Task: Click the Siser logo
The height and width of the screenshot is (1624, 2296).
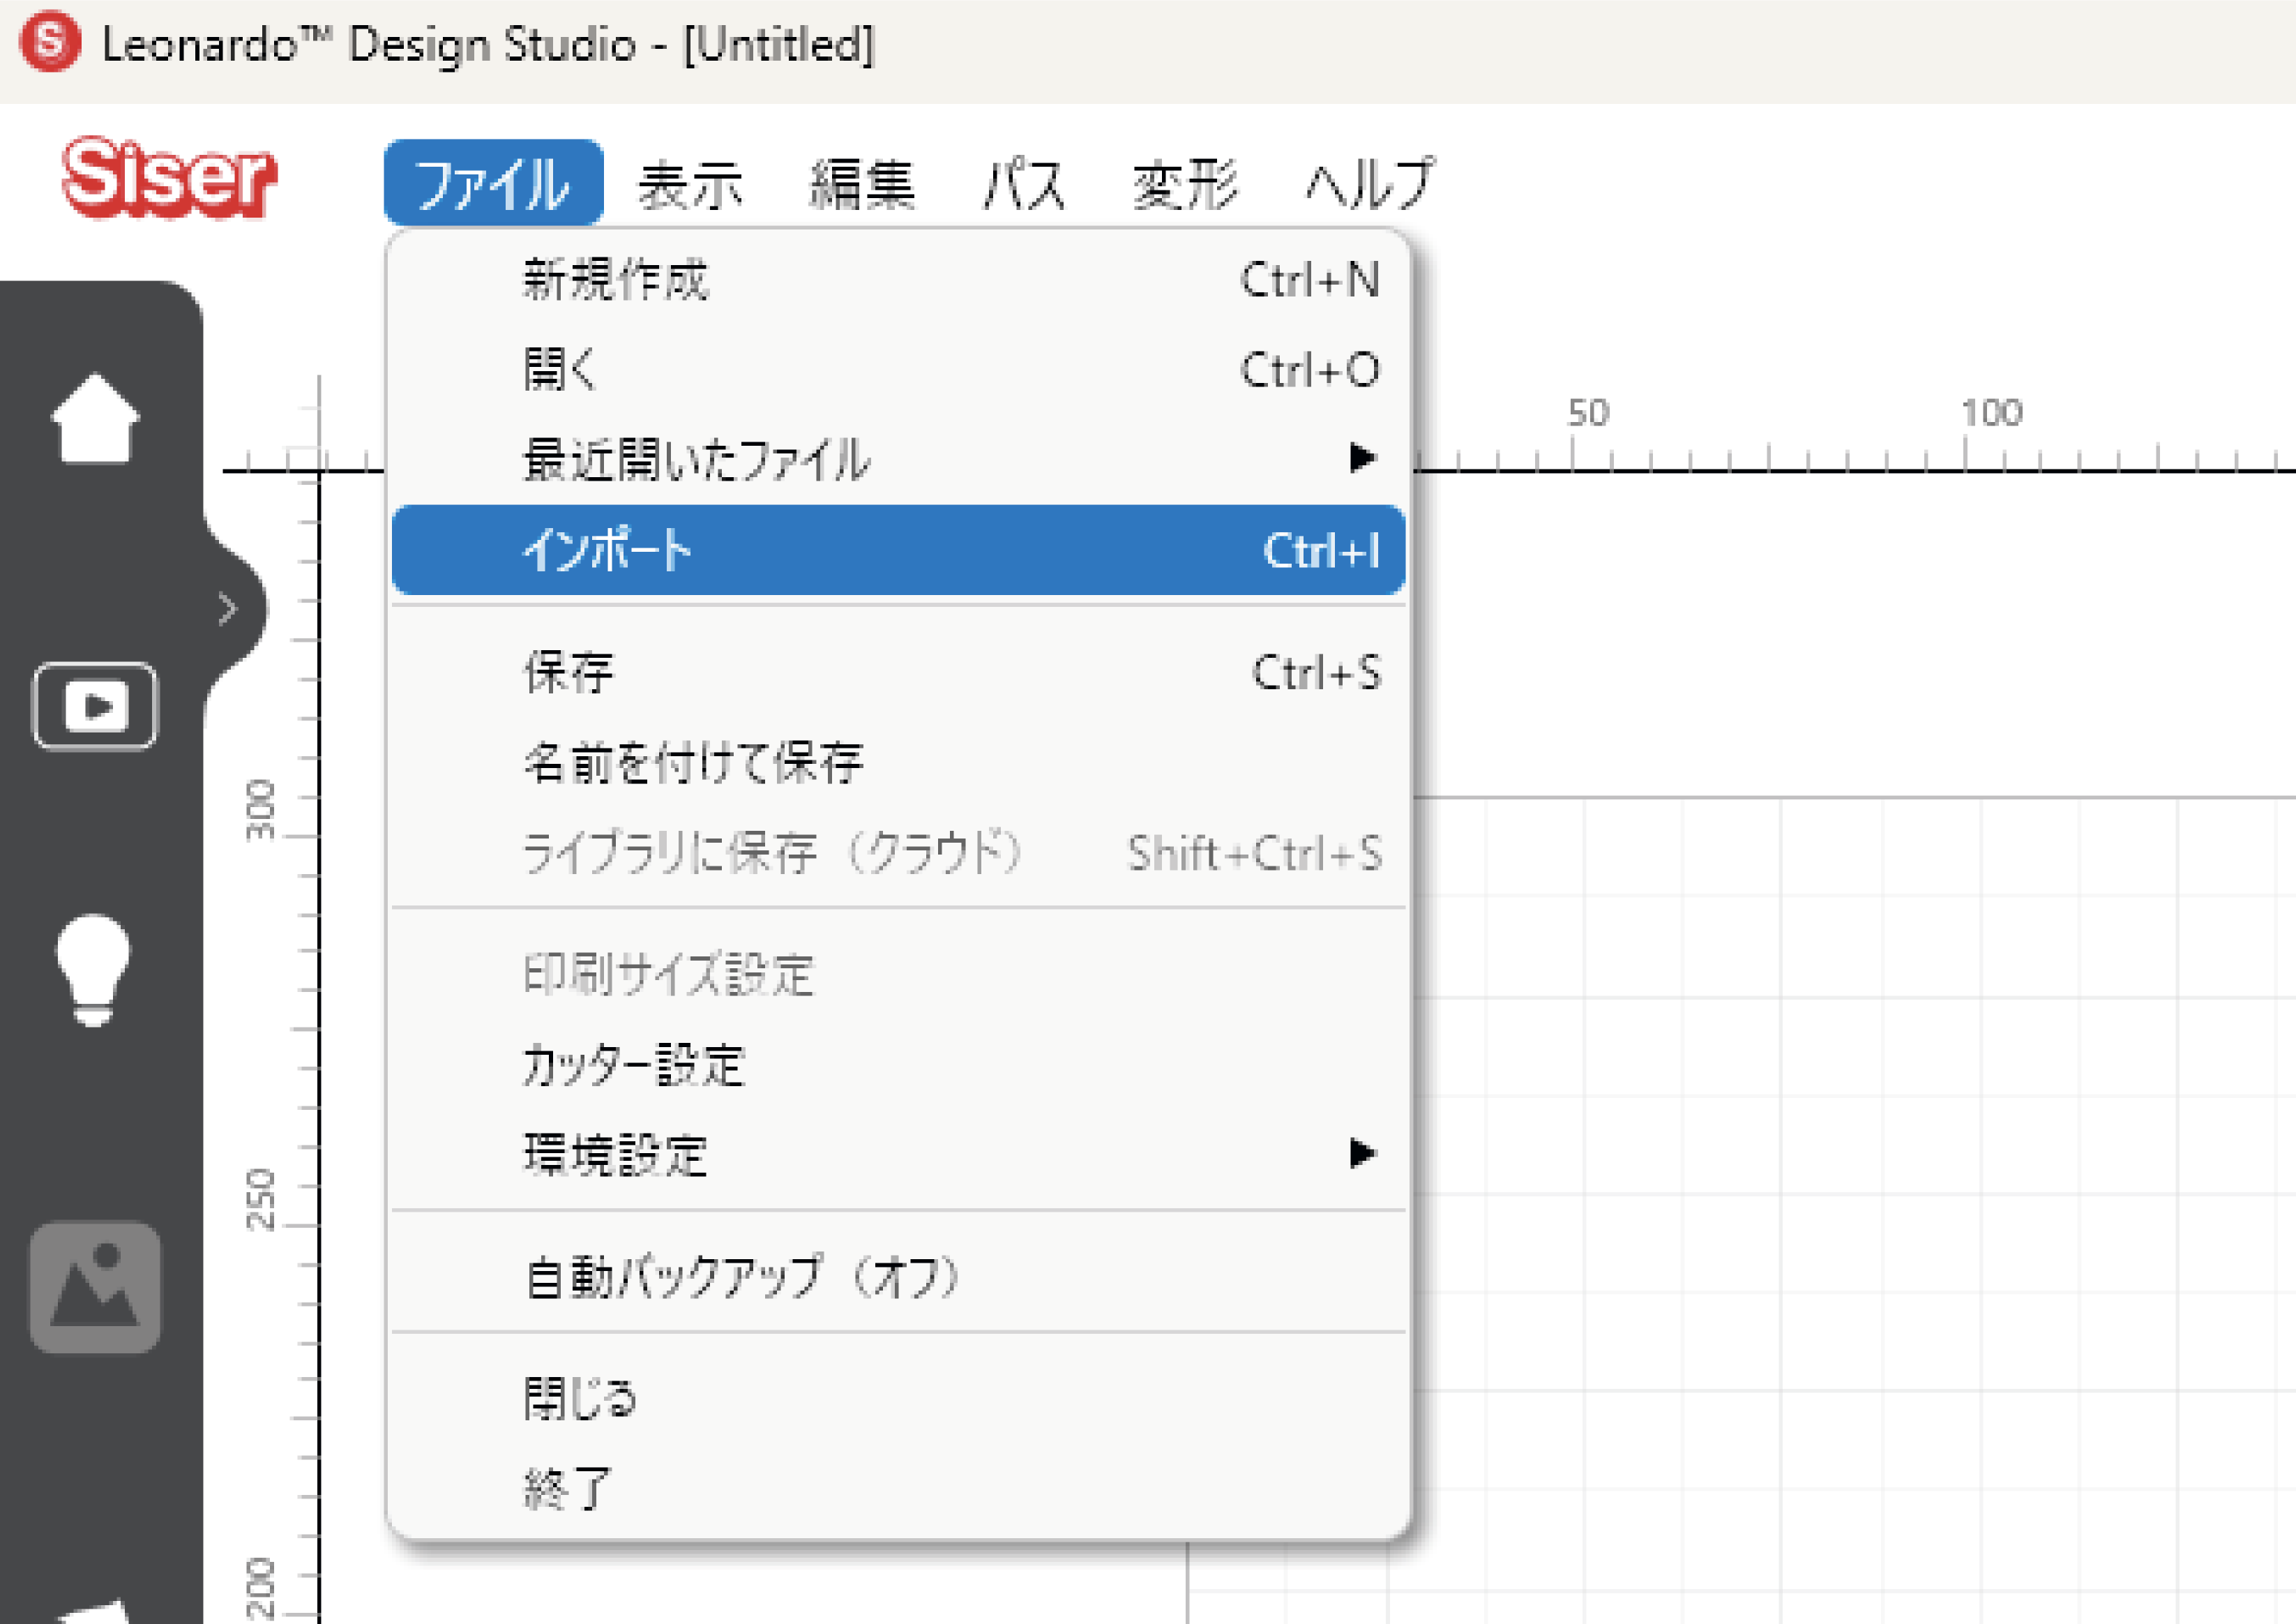Action: [x=168, y=177]
